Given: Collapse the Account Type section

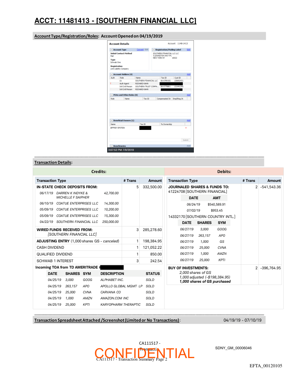Looking at the screenshot, I should tap(111, 50).
